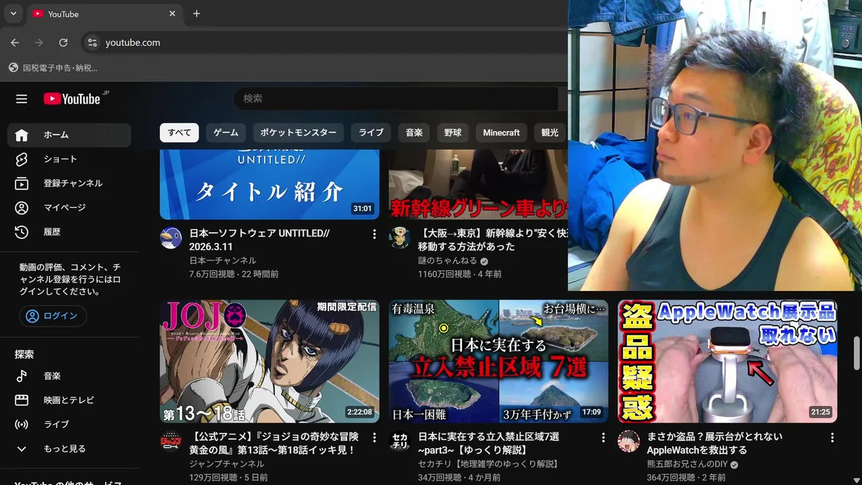Open the AppleWatch展示品 video thumbnail
Screen dimensions: 862x485
click(x=727, y=361)
